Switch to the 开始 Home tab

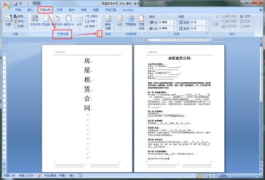point(18,10)
